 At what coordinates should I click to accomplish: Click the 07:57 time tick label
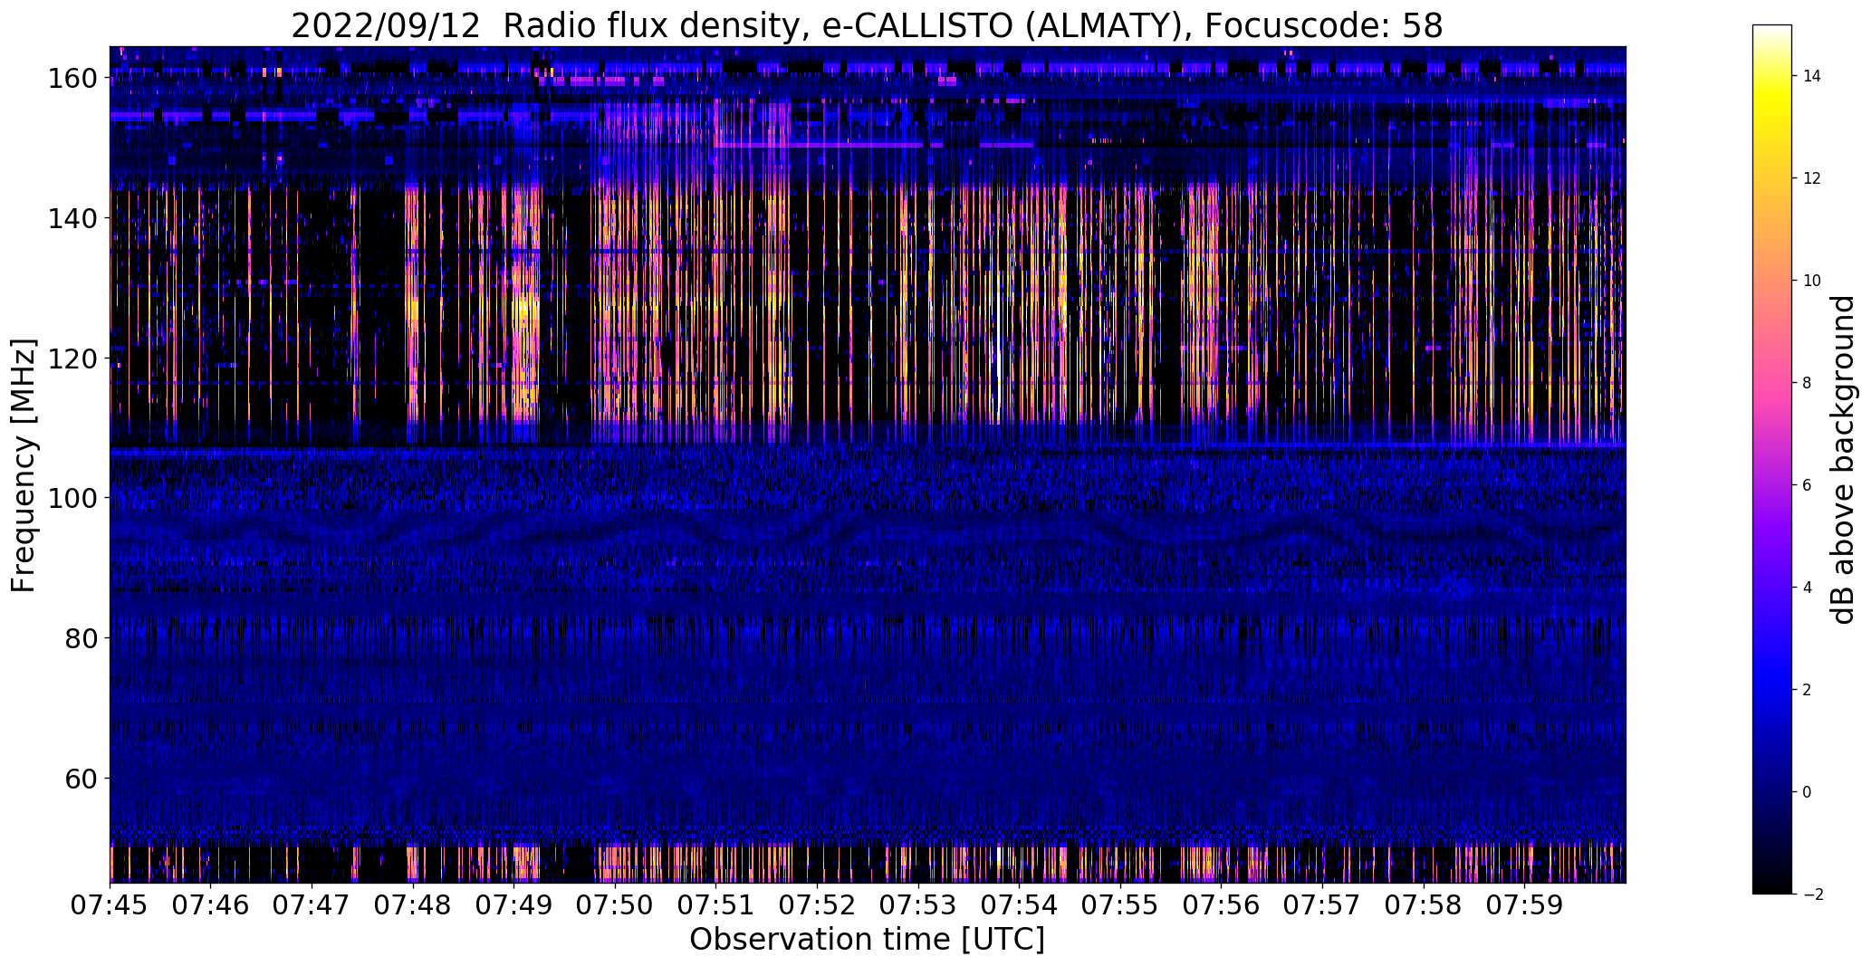coord(1322,905)
